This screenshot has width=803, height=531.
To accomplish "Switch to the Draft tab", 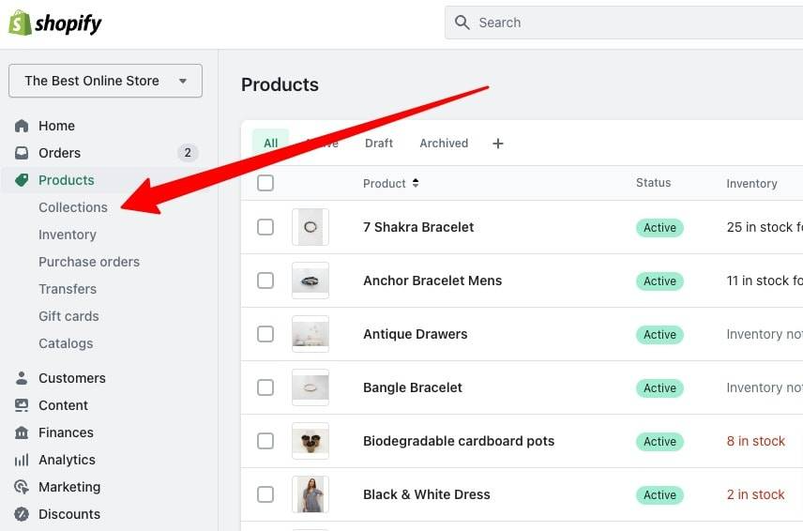I will tap(379, 144).
